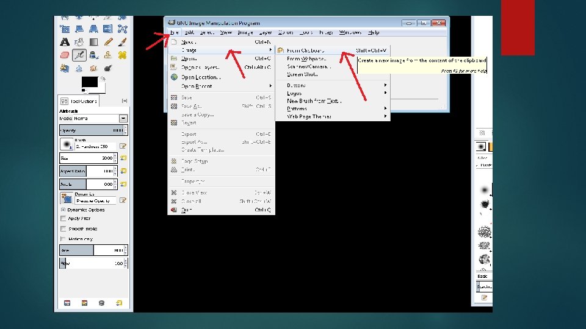586x329 pixels.
Task: Enable the Apply Jitter checkbox
Action: coord(63,219)
